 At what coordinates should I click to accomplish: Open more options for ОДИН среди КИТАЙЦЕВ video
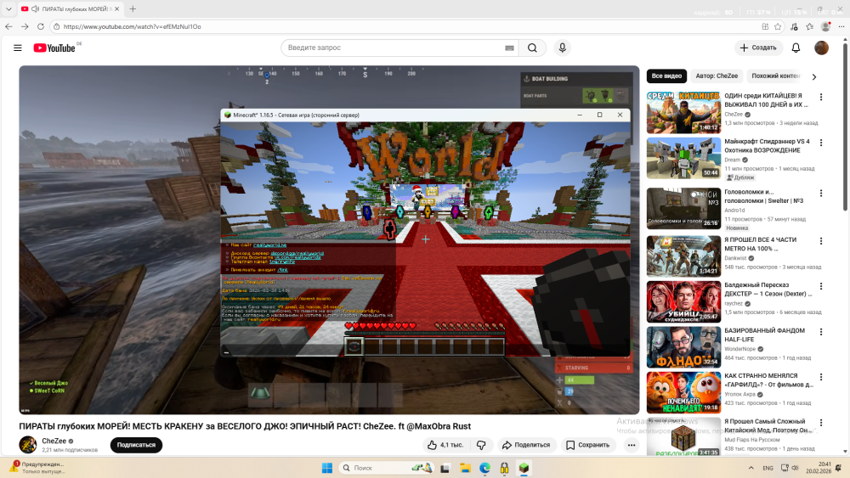(x=821, y=97)
